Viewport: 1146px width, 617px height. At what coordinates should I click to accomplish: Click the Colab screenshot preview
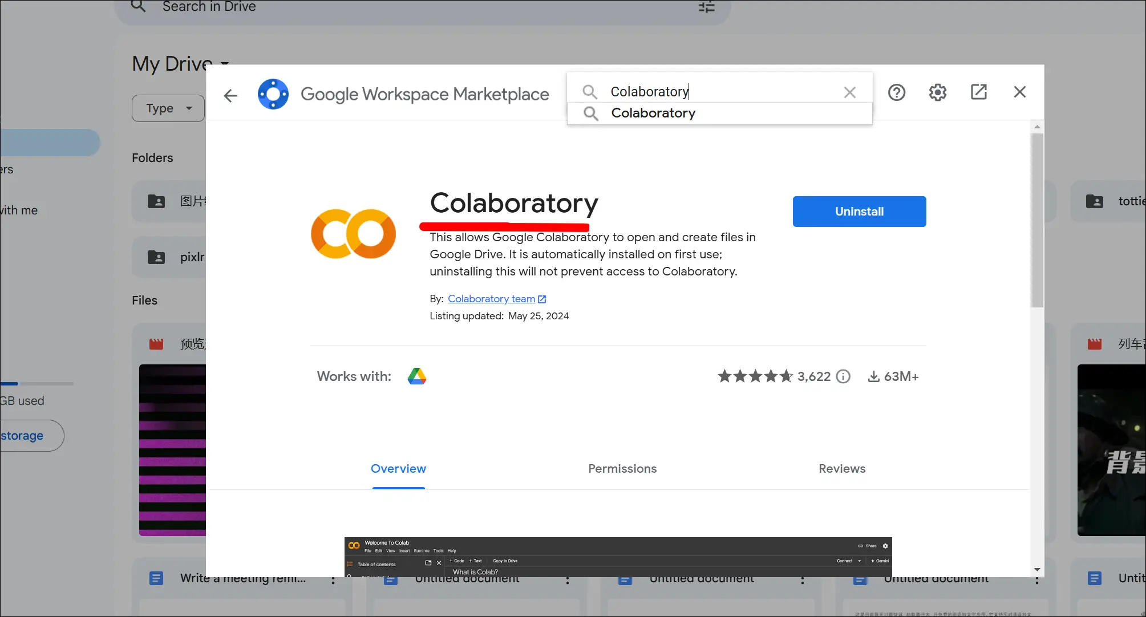pyautogui.click(x=618, y=557)
